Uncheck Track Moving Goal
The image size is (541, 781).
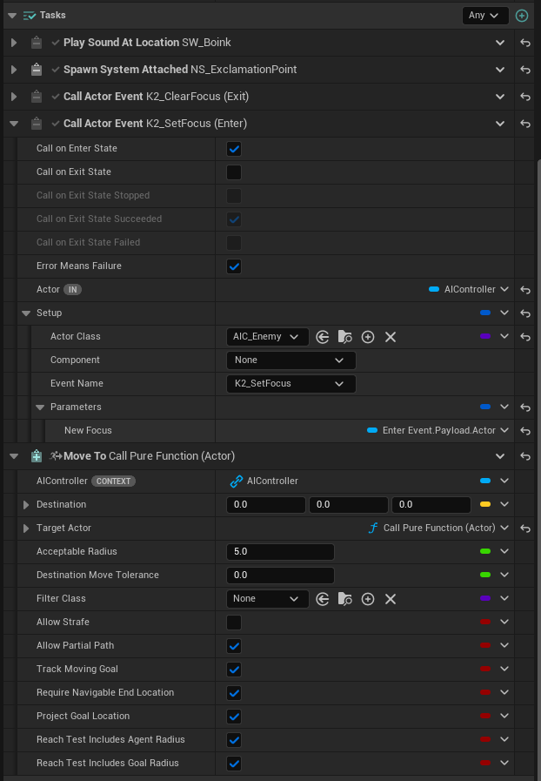click(234, 669)
